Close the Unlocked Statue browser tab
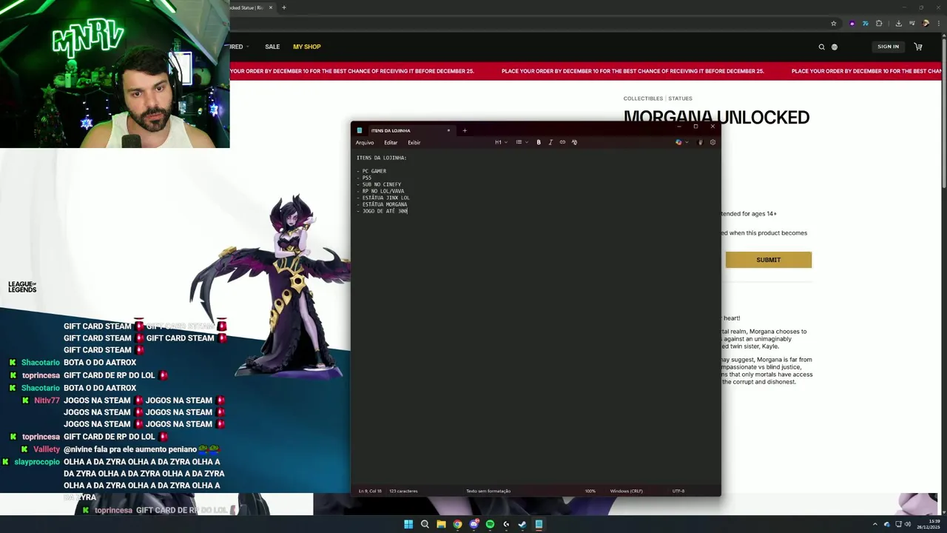Screen dimensions: 947x533 pos(271,7)
